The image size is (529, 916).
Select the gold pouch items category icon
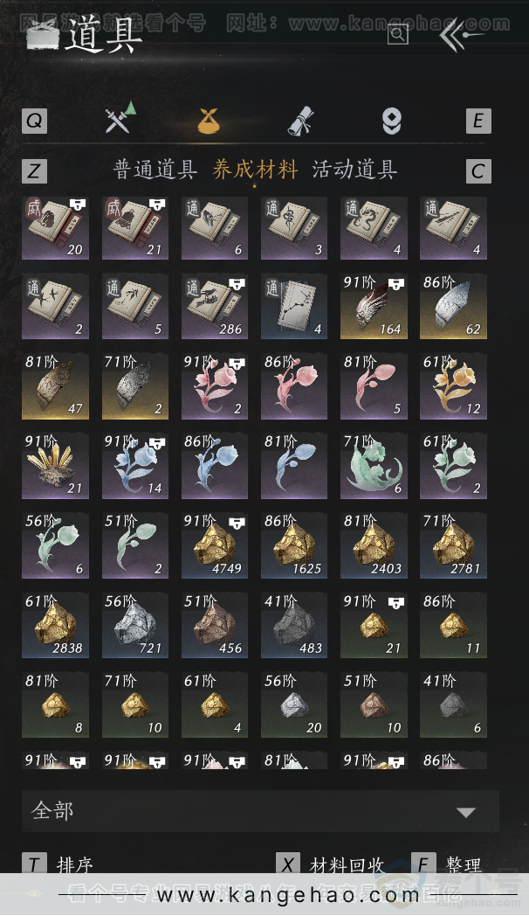(x=209, y=121)
